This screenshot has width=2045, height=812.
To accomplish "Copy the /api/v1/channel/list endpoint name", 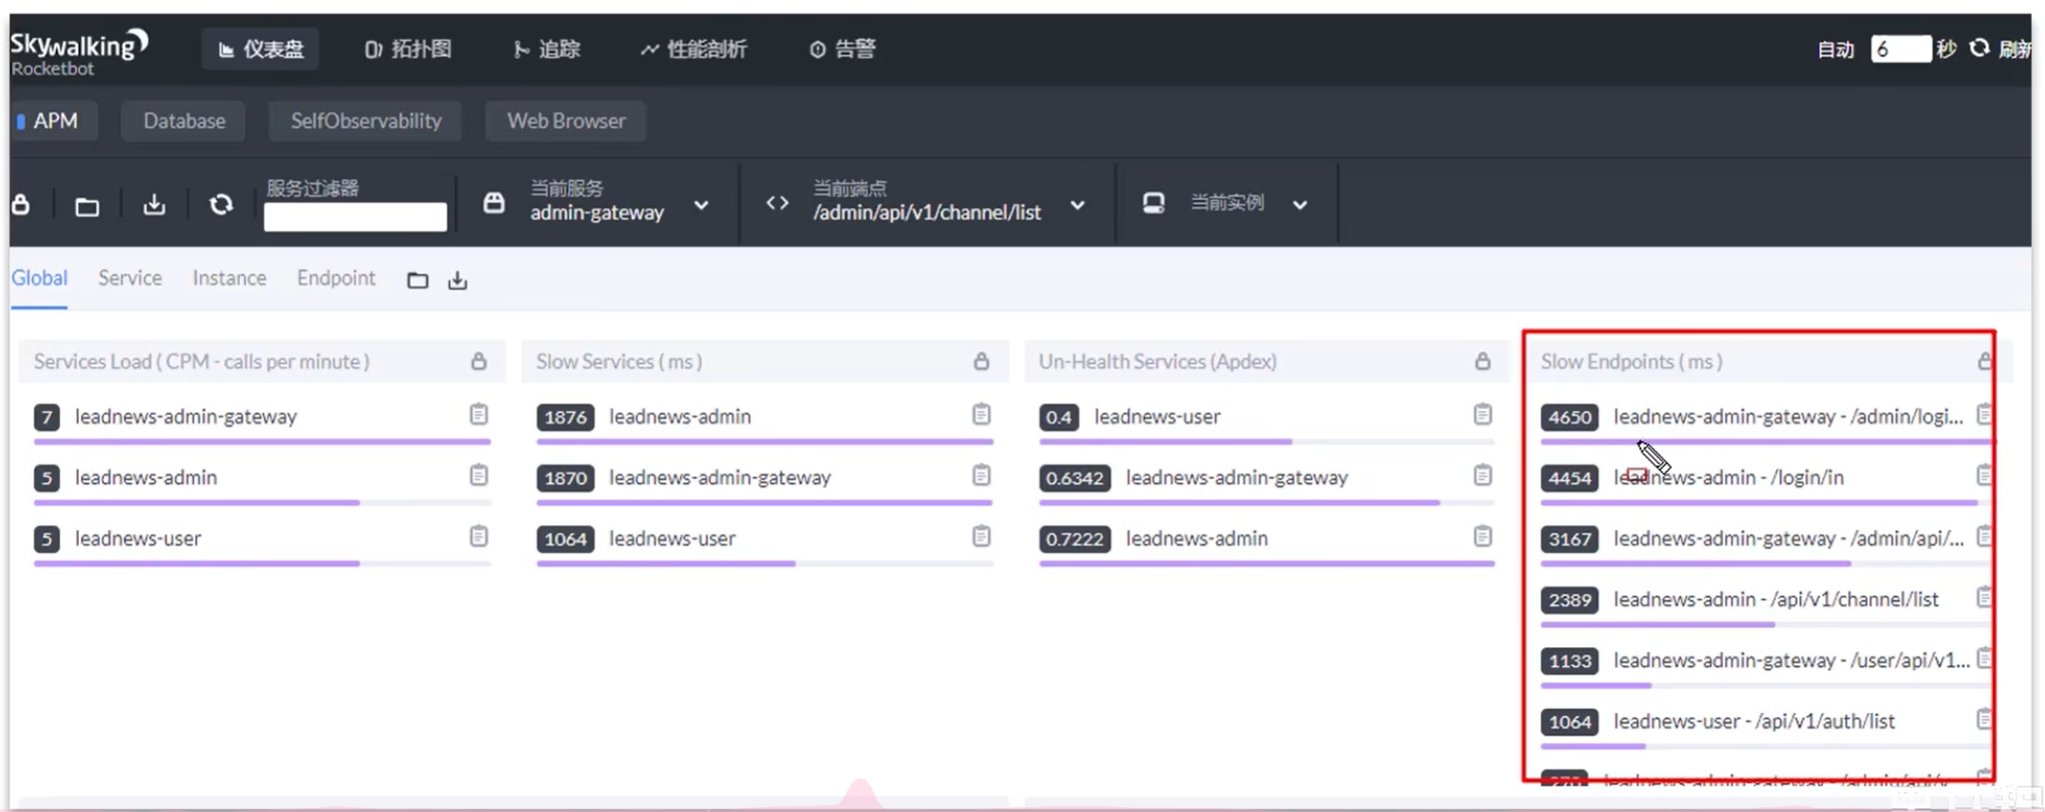I will 1984,598.
